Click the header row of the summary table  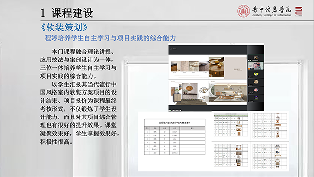click(x=175, y=128)
